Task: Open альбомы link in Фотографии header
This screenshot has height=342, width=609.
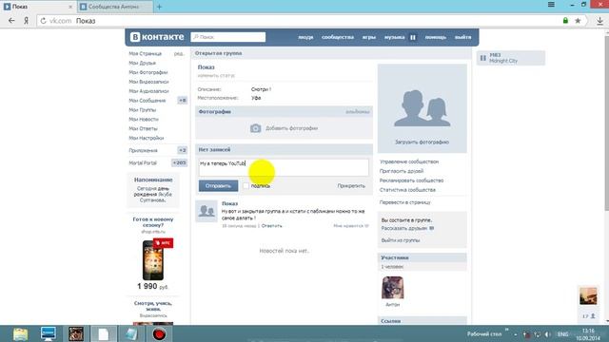Action: [x=358, y=112]
